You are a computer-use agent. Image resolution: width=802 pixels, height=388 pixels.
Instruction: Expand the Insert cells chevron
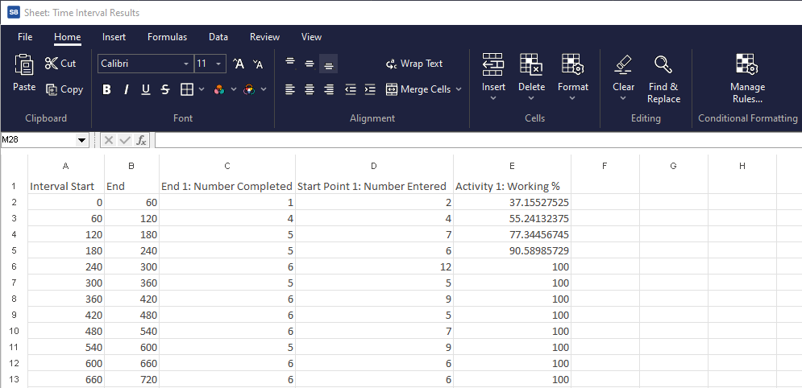point(493,98)
